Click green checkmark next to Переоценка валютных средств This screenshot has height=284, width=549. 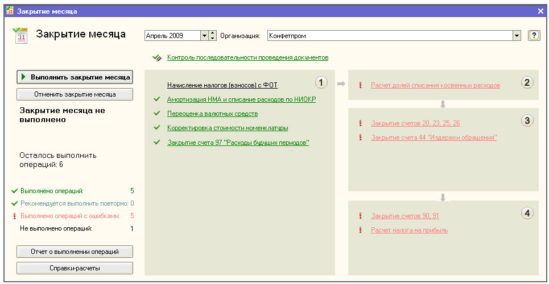(x=157, y=114)
